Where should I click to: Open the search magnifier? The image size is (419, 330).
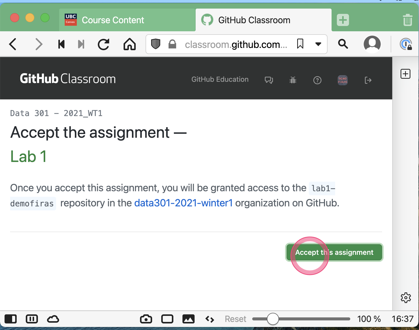[343, 44]
